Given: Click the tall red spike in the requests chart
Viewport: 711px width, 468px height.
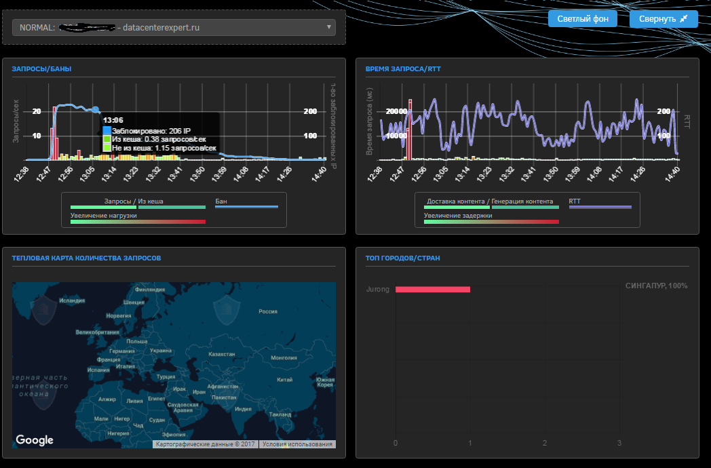Looking at the screenshot, I should tap(54, 133).
